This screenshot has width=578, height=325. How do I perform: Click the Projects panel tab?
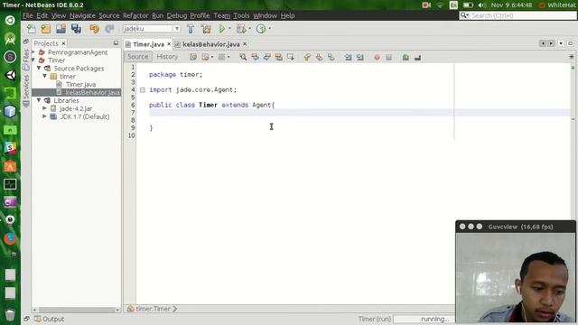46,43
